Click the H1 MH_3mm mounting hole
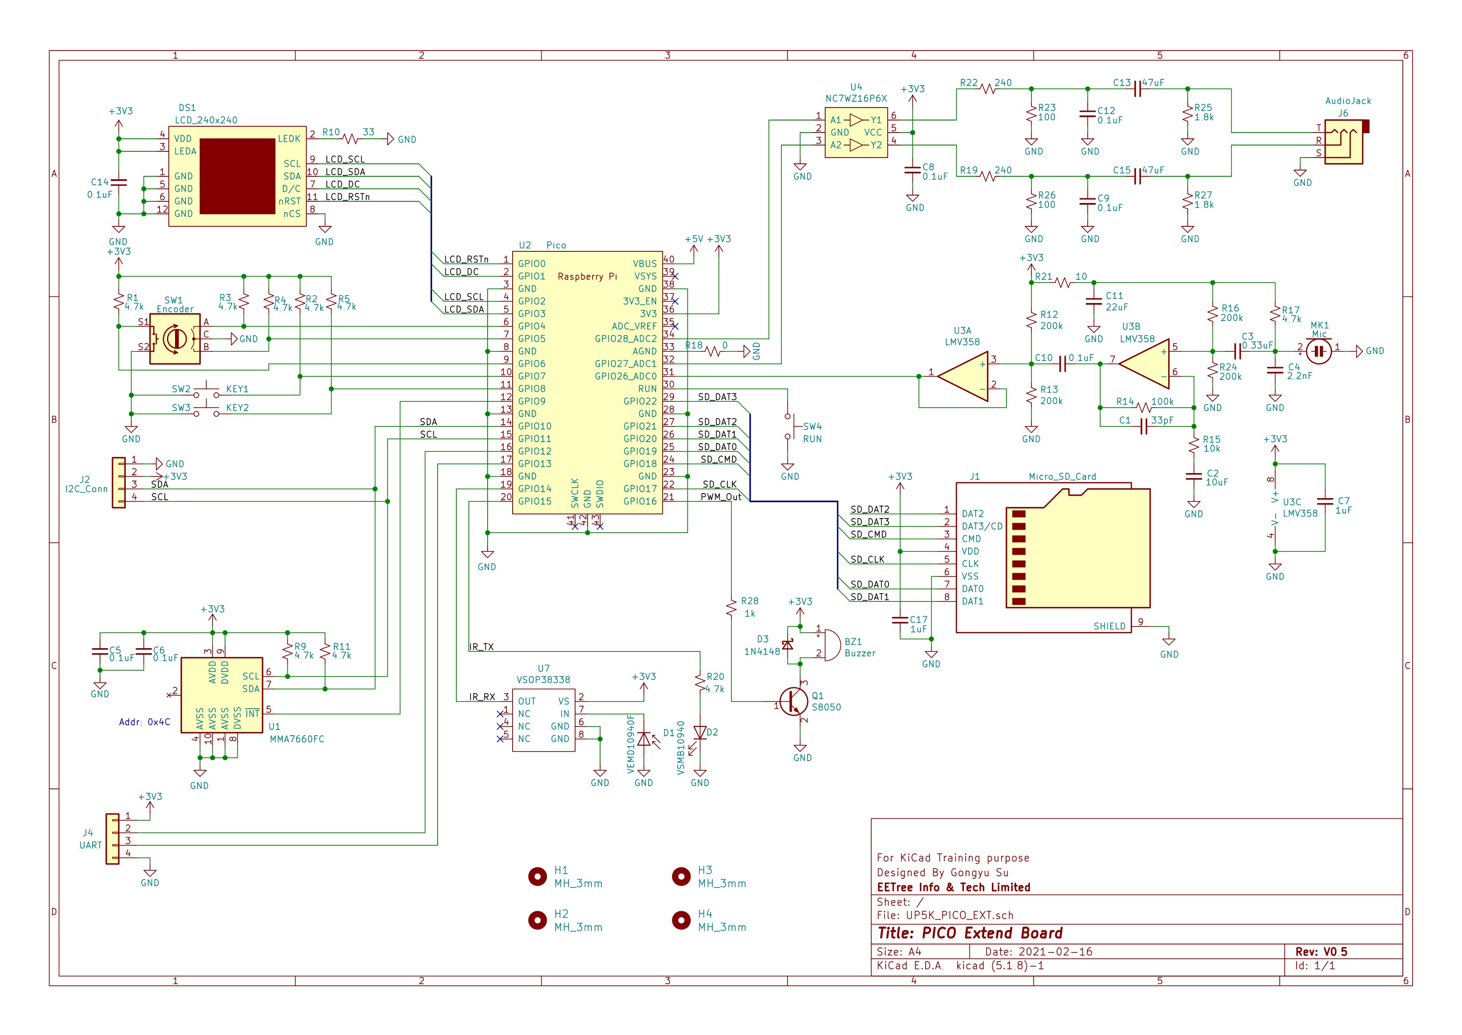 (538, 876)
